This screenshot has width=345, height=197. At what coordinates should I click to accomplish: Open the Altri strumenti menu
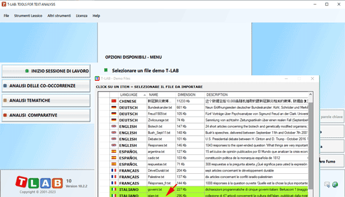(x=59, y=16)
